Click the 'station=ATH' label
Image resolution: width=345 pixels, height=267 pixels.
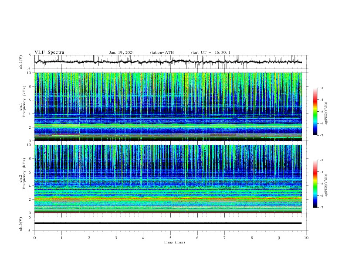pyautogui.click(x=162, y=52)
